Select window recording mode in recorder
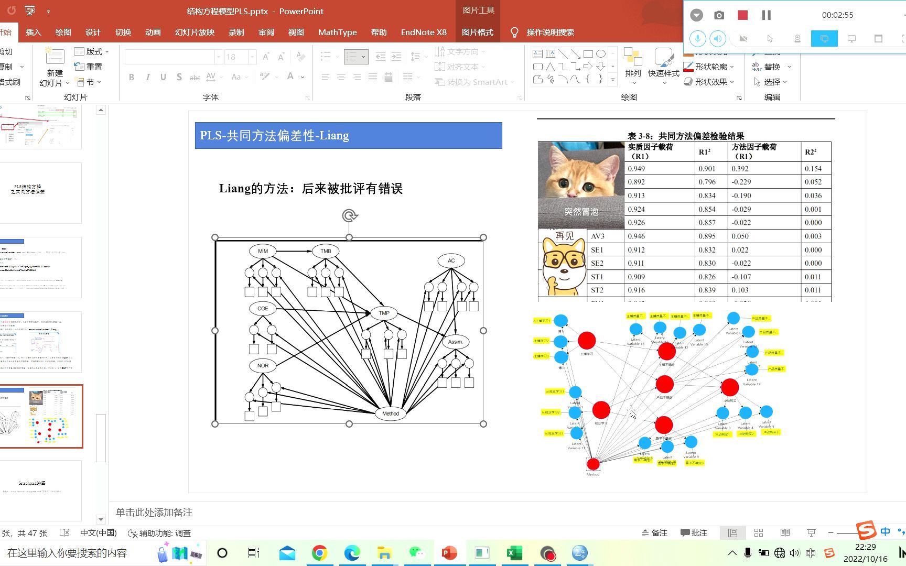The width and height of the screenshot is (906, 566). [878, 39]
